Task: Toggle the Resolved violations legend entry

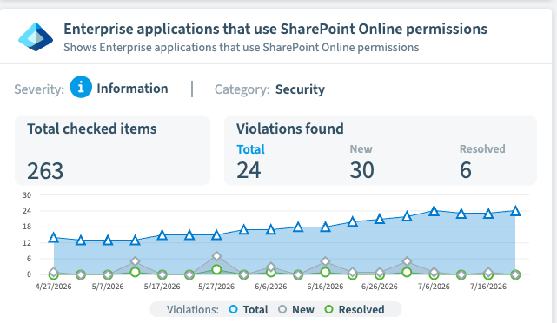Action: [355, 309]
